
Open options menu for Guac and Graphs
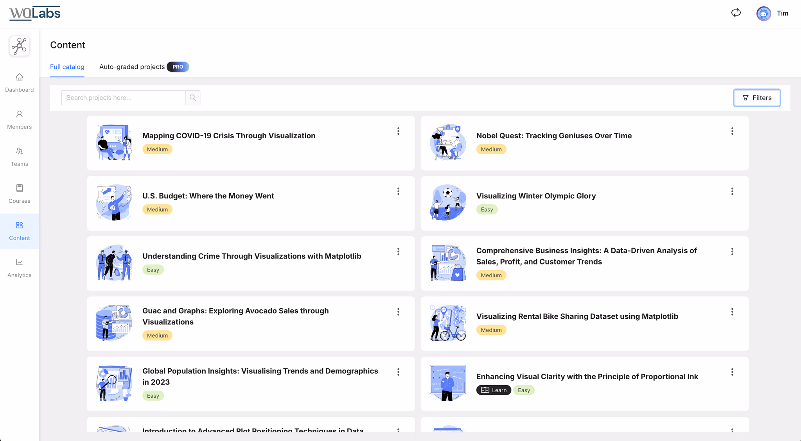pyautogui.click(x=398, y=312)
